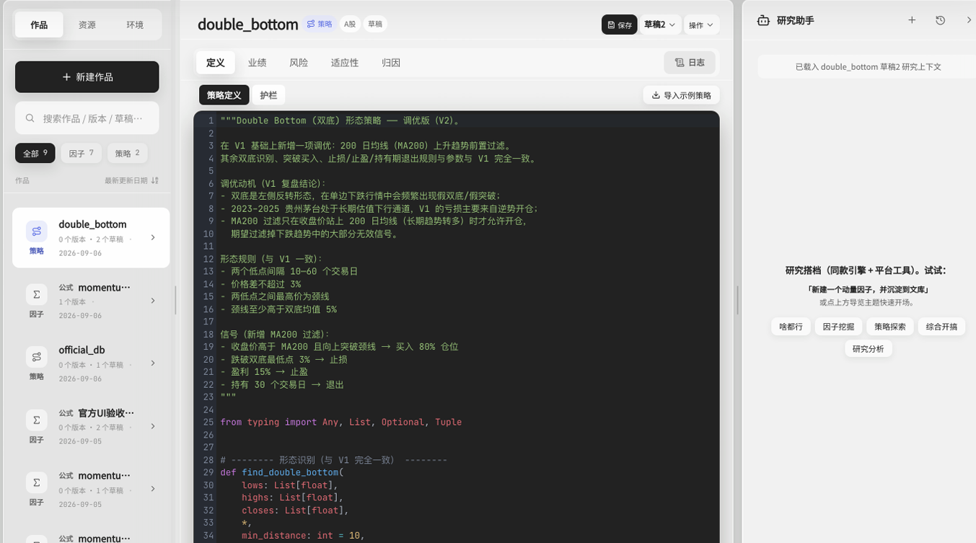Open the 适应性 tab
Viewport: 976px width, 543px height.
point(345,63)
